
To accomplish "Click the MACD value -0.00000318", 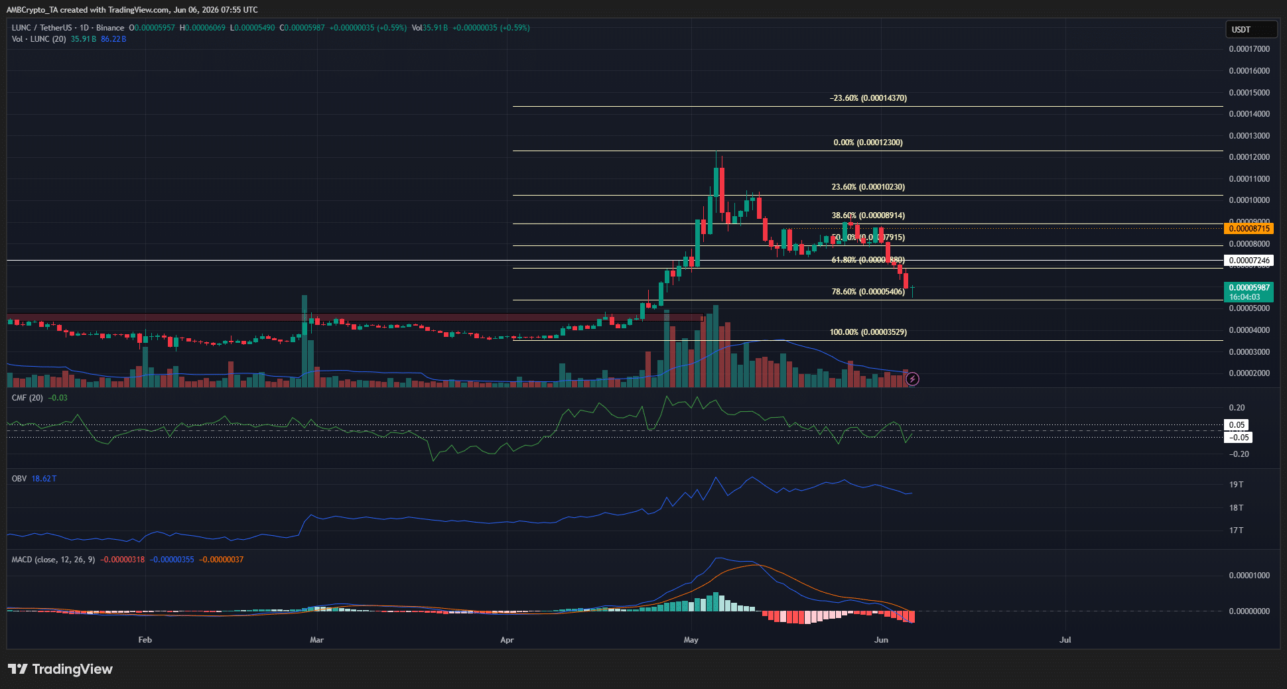I will (x=122, y=560).
